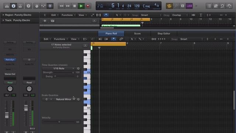
Task: Expand the Track: Punchy Electro disclosure triangle
Action: point(3,20)
